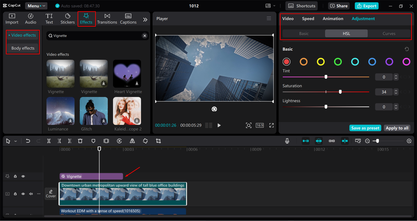Open the Menu dropdown
Viewport: 417px width, 221px height.
pyautogui.click(x=36, y=6)
